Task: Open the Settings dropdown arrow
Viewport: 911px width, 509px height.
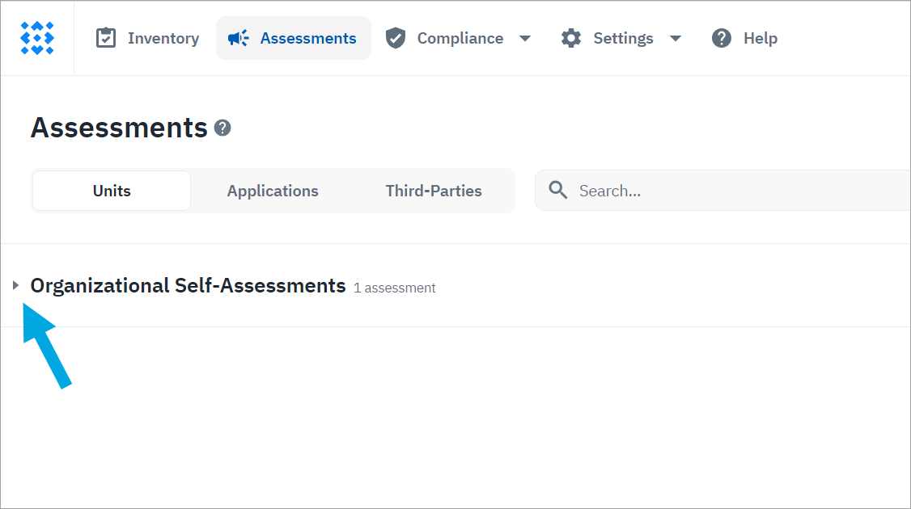Action: pyautogui.click(x=676, y=38)
